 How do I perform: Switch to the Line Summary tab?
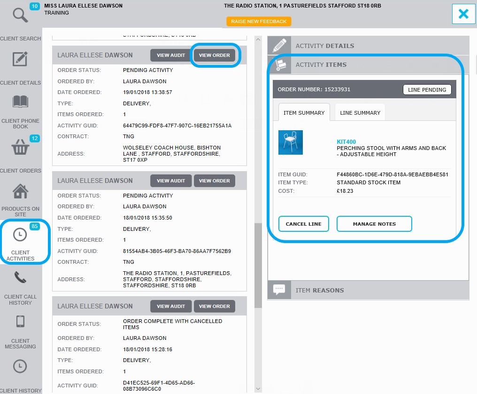click(x=360, y=113)
